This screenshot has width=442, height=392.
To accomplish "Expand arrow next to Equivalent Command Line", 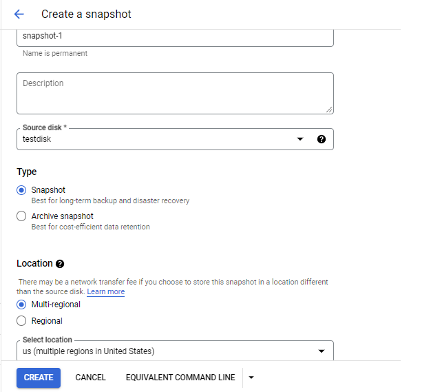I will coord(251,378).
